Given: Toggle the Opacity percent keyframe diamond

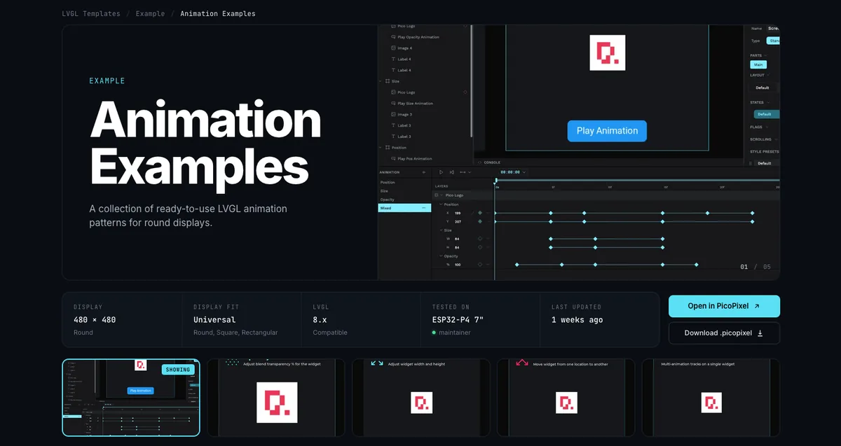Looking at the screenshot, I should pos(480,265).
